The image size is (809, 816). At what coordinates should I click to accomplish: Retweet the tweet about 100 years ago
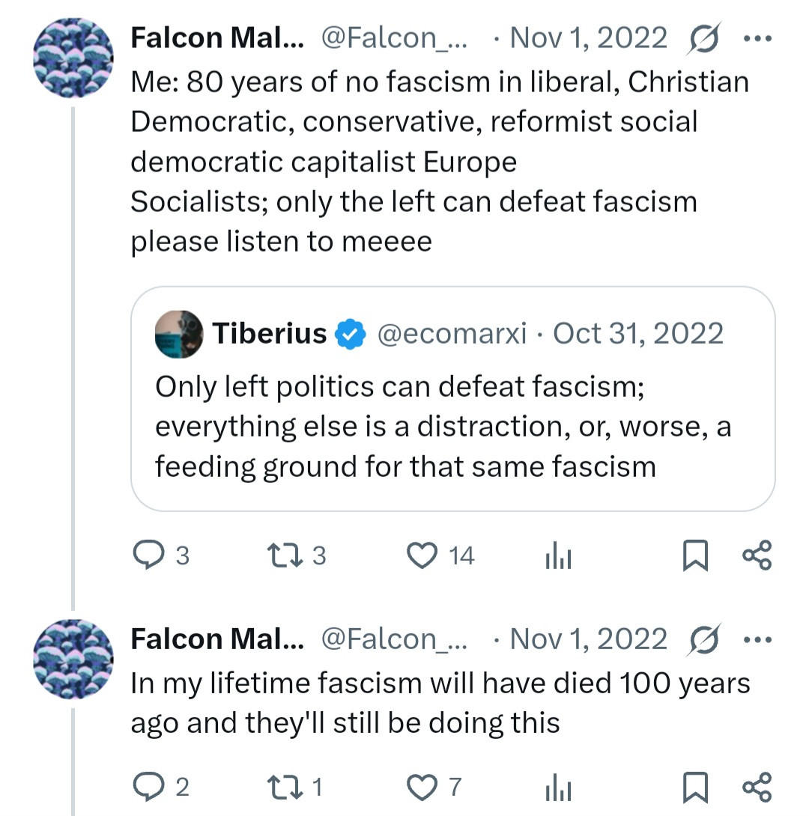tap(284, 787)
